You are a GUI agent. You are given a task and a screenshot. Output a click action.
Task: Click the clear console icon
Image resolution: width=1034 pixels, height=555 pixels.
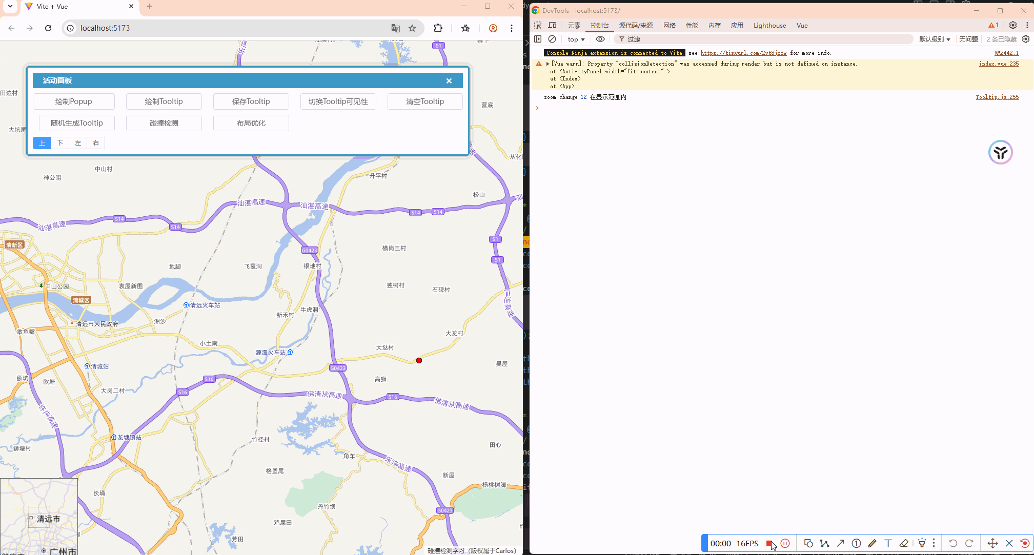pyautogui.click(x=552, y=39)
